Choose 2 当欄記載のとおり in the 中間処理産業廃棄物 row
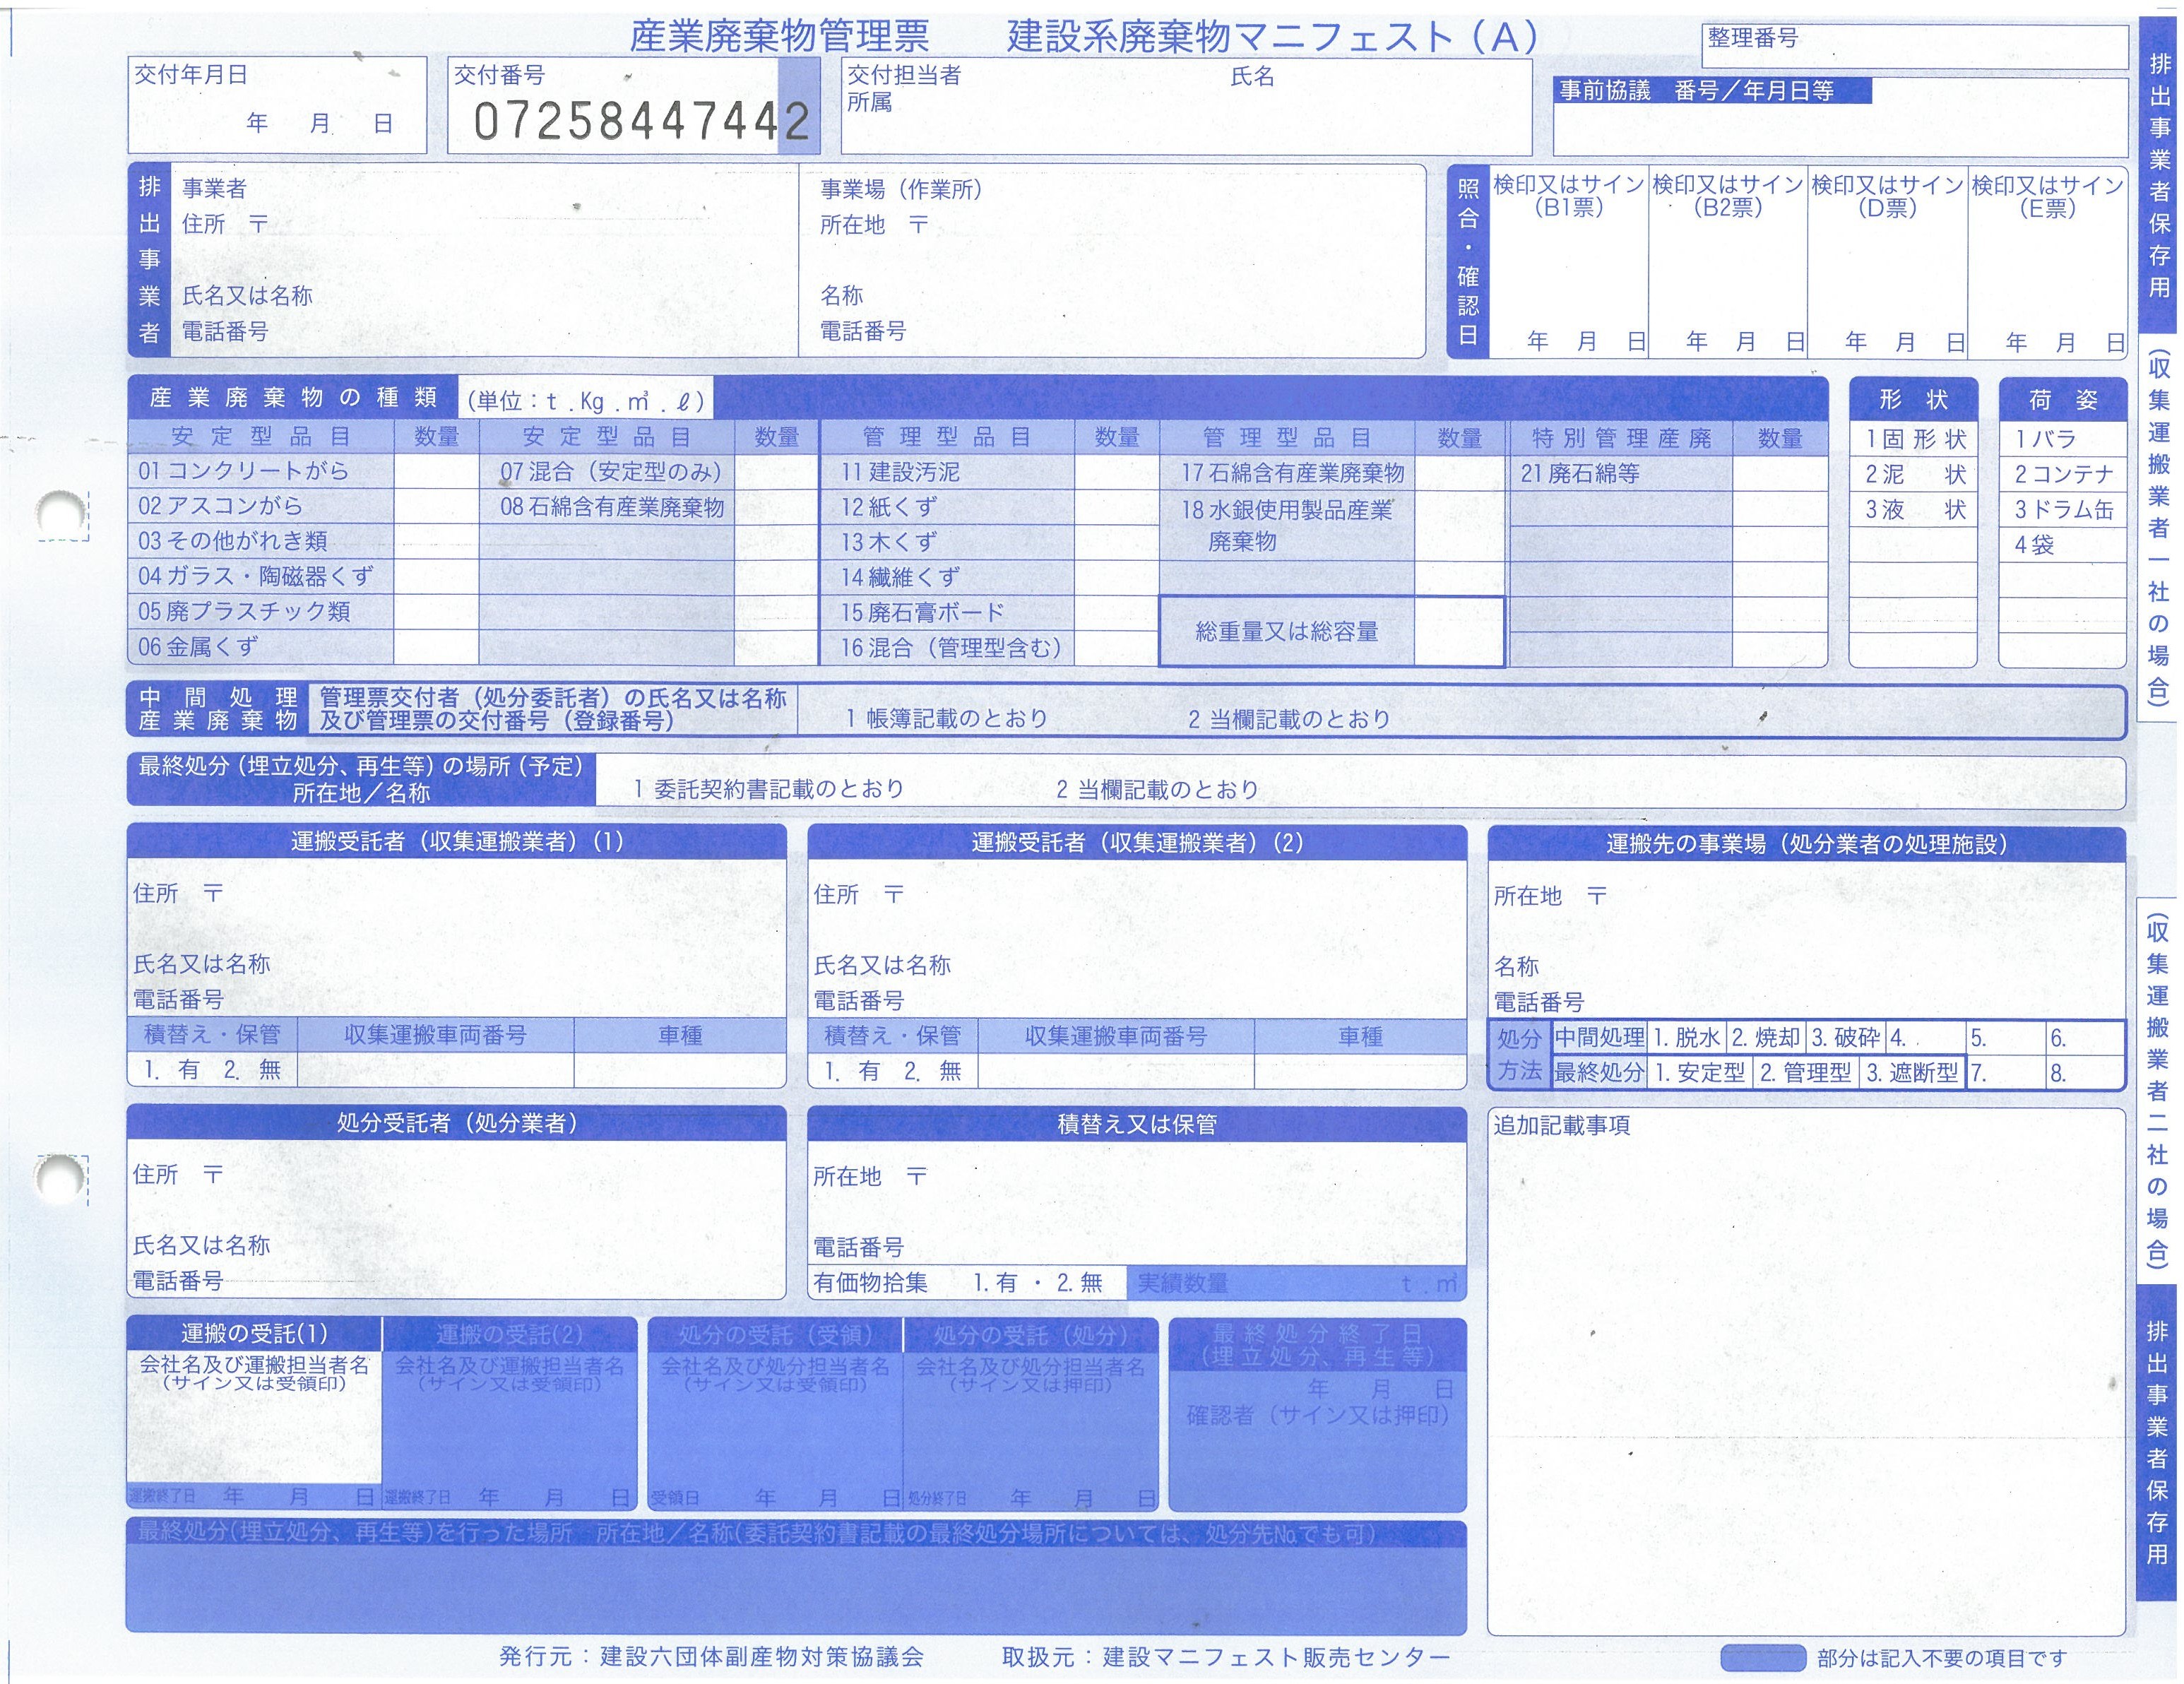Viewport: 2184px width, 1684px height. coord(1289,718)
